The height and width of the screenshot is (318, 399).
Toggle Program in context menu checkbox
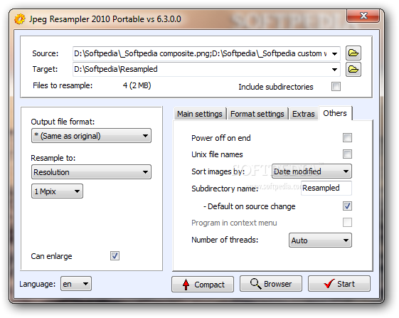point(347,223)
